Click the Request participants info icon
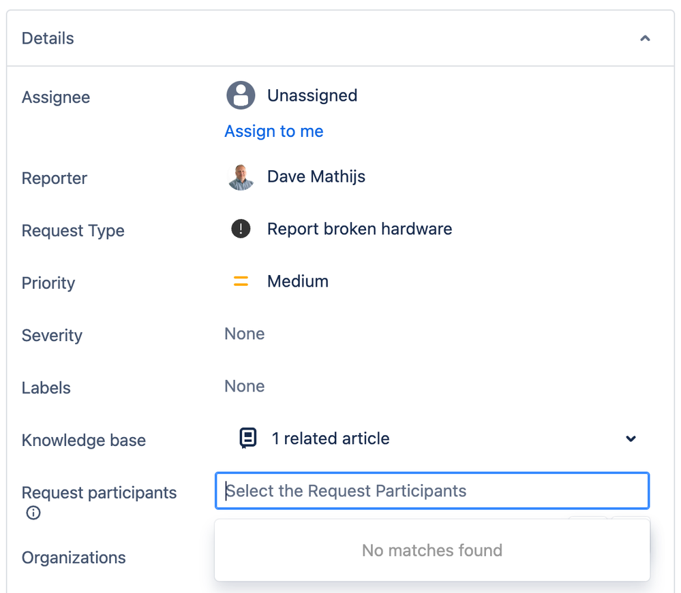 (33, 513)
